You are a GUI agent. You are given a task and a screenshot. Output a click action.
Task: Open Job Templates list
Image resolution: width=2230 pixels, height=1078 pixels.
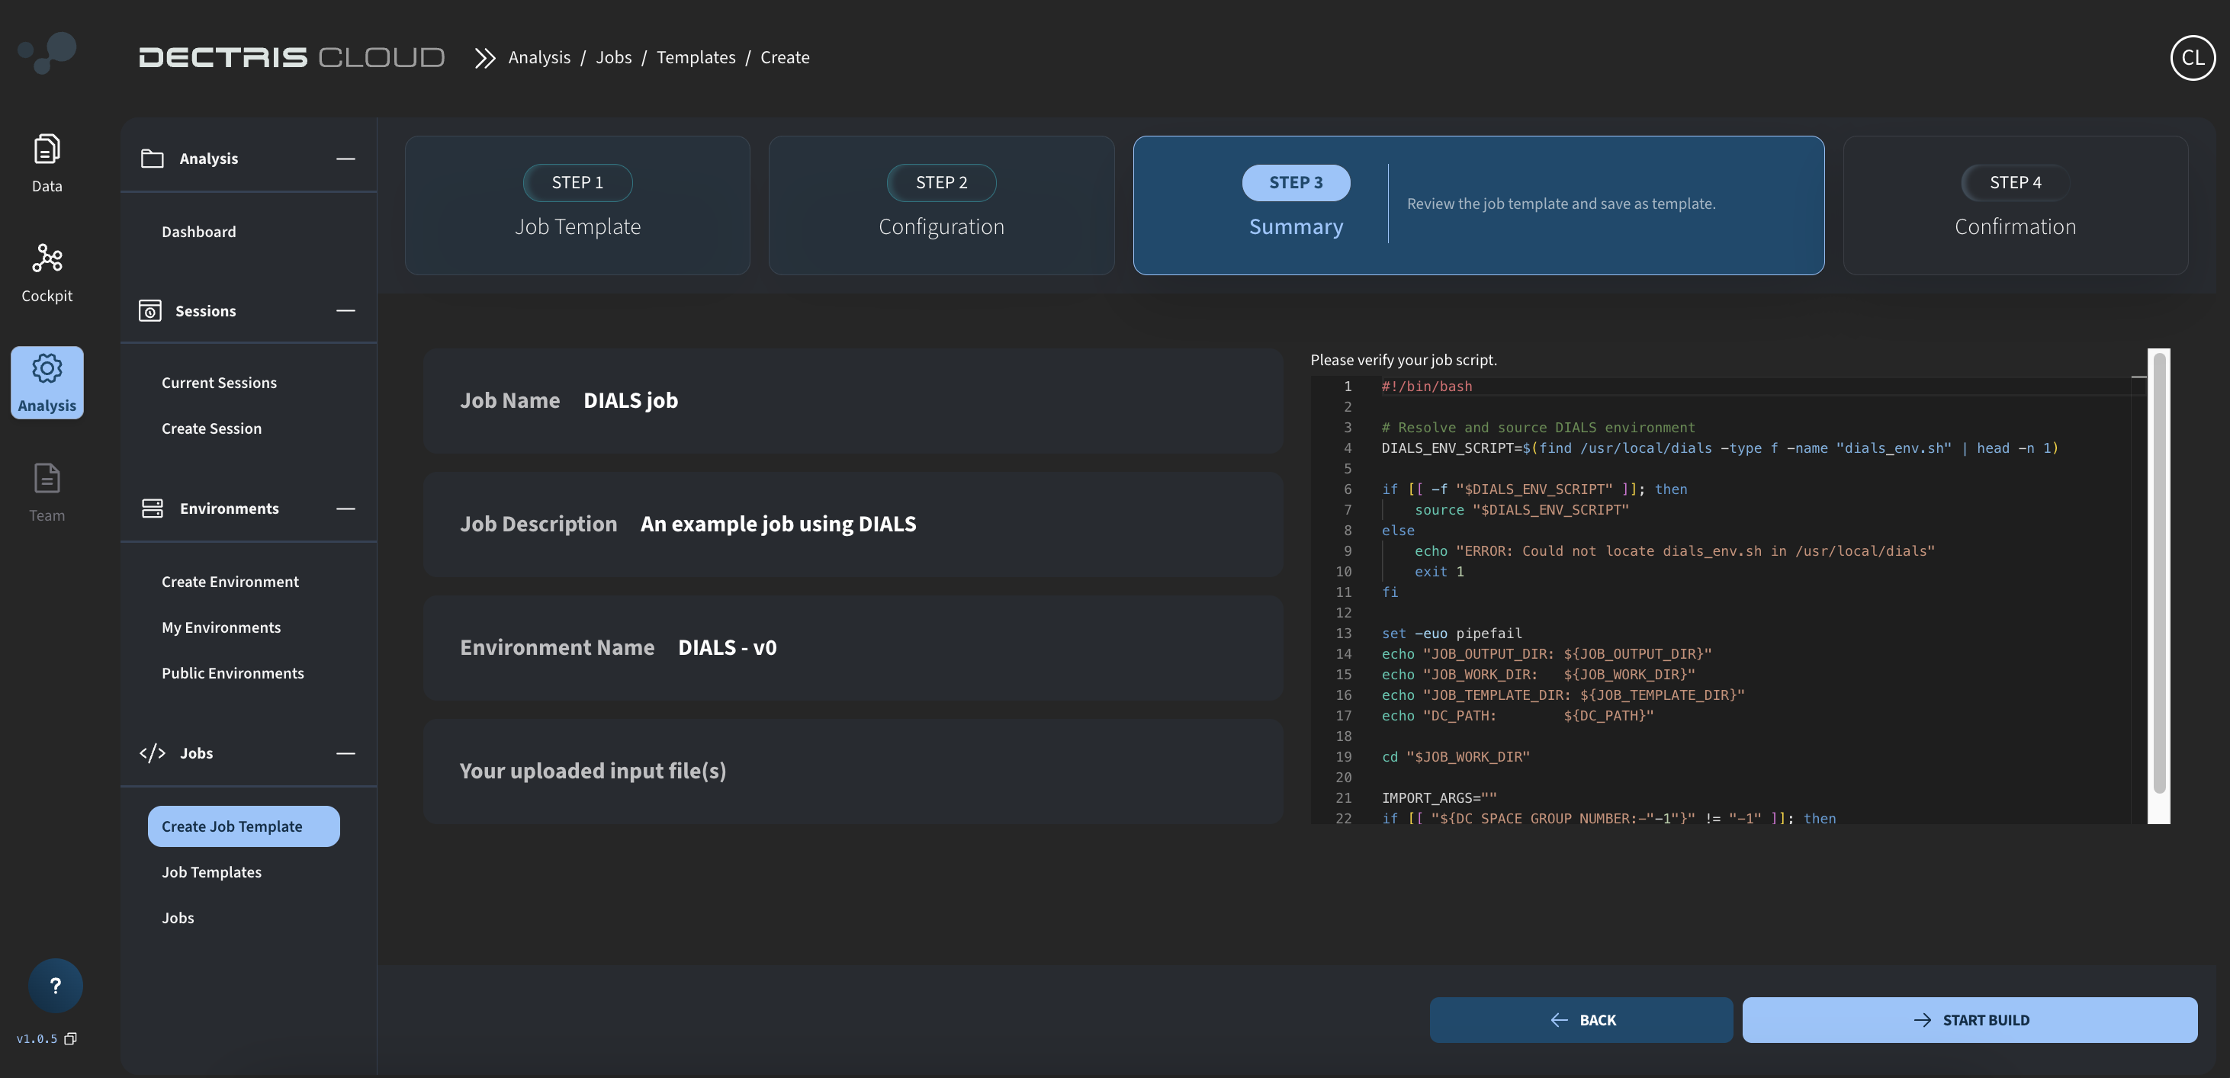(211, 872)
